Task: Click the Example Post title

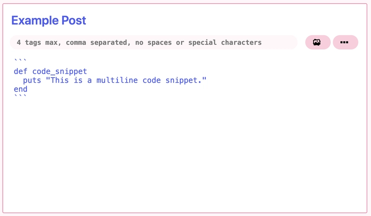Action: point(49,20)
